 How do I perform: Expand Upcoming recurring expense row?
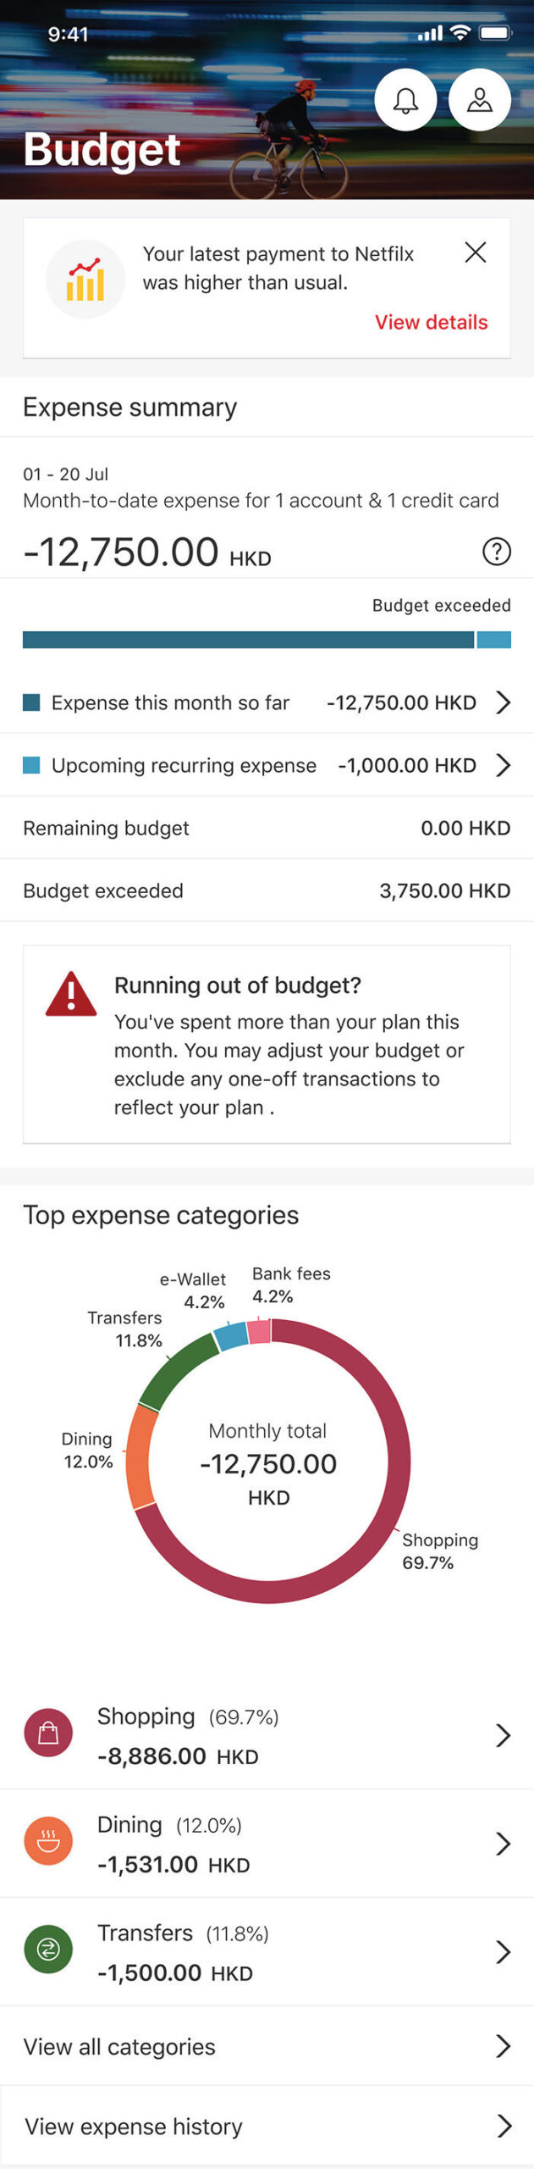tap(503, 765)
